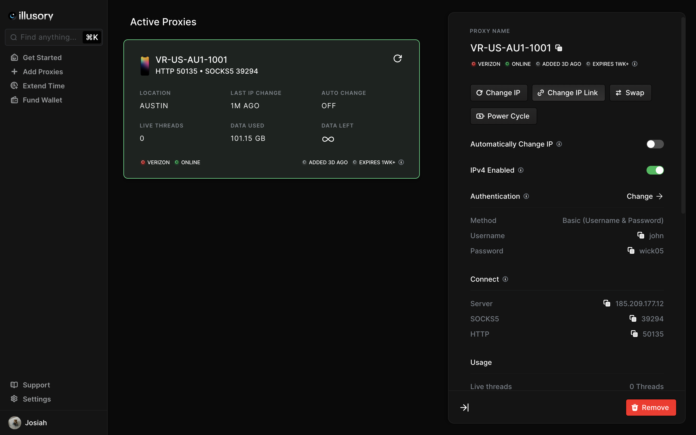Image resolution: width=696 pixels, height=435 pixels.
Task: Click the copy icon next to username john
Action: [x=641, y=235]
